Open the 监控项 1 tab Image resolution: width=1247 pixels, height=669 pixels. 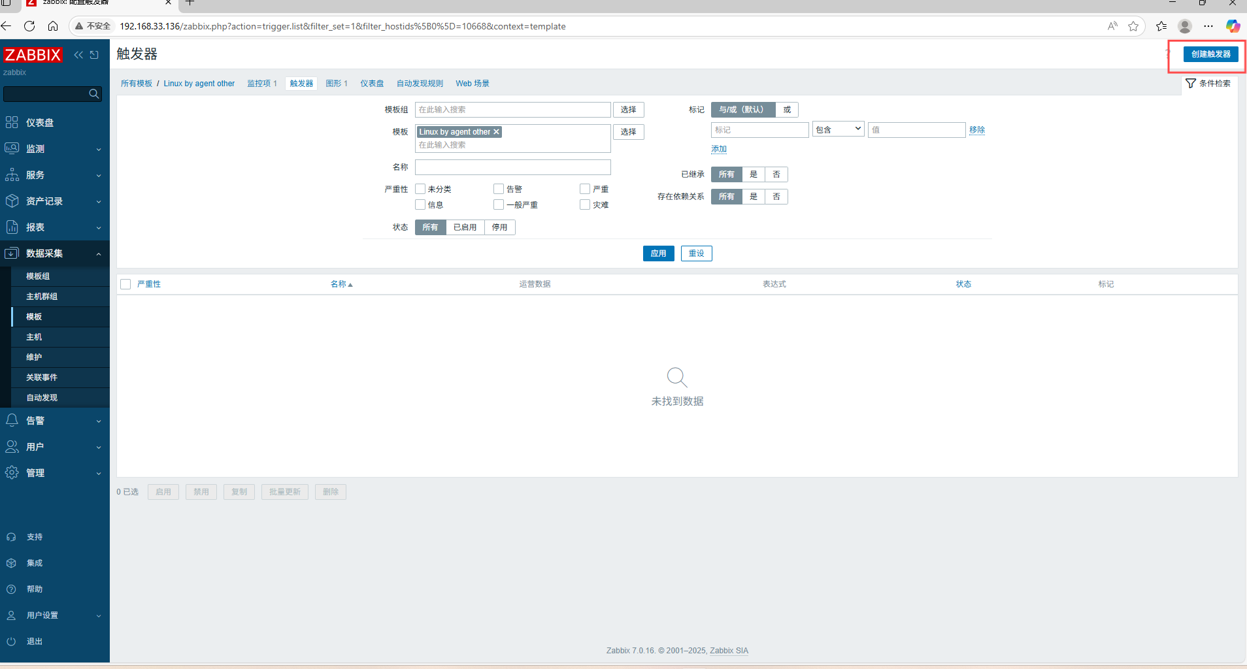(x=261, y=84)
